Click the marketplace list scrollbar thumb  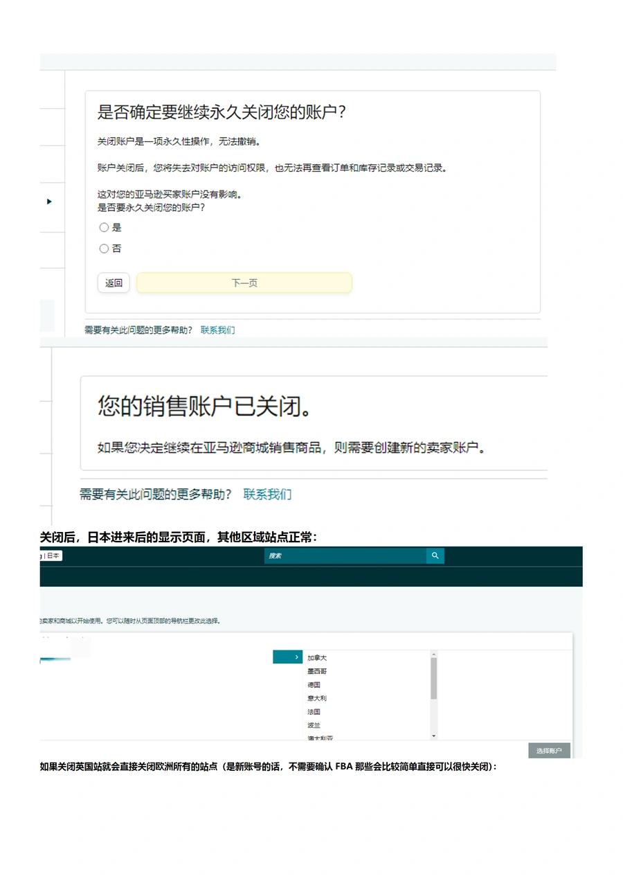click(x=434, y=678)
